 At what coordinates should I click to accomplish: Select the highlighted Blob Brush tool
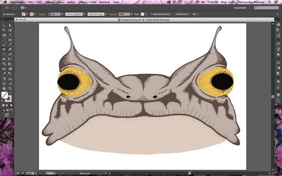4,49
